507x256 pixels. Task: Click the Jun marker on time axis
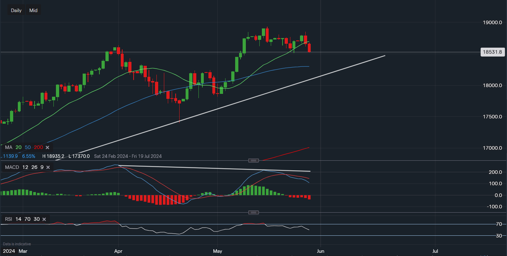(x=321, y=251)
